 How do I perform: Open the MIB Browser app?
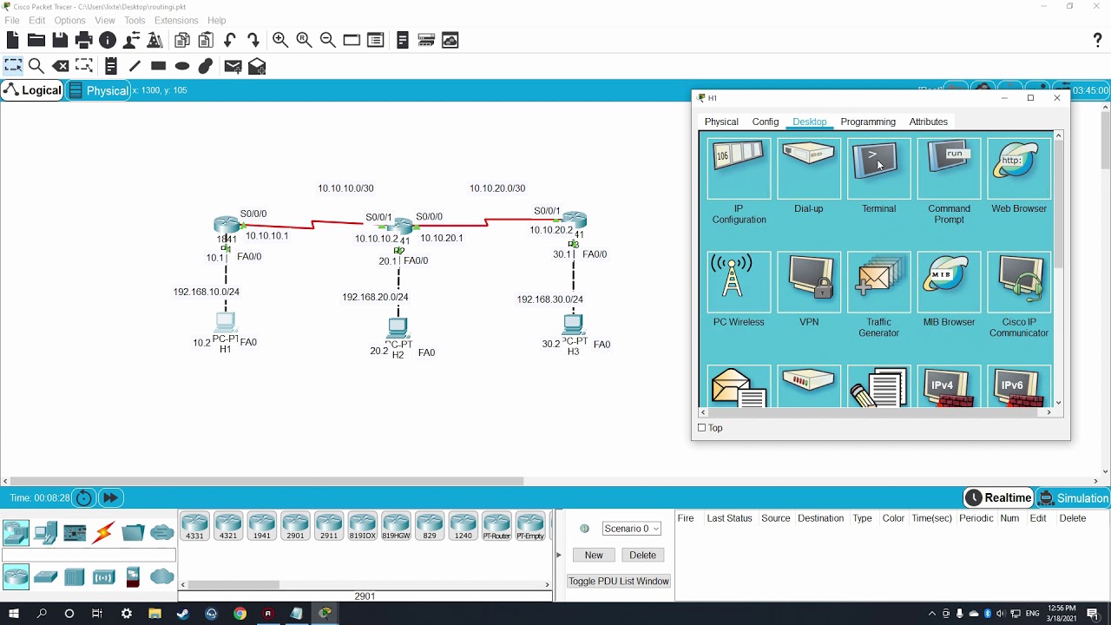pyautogui.click(x=949, y=291)
